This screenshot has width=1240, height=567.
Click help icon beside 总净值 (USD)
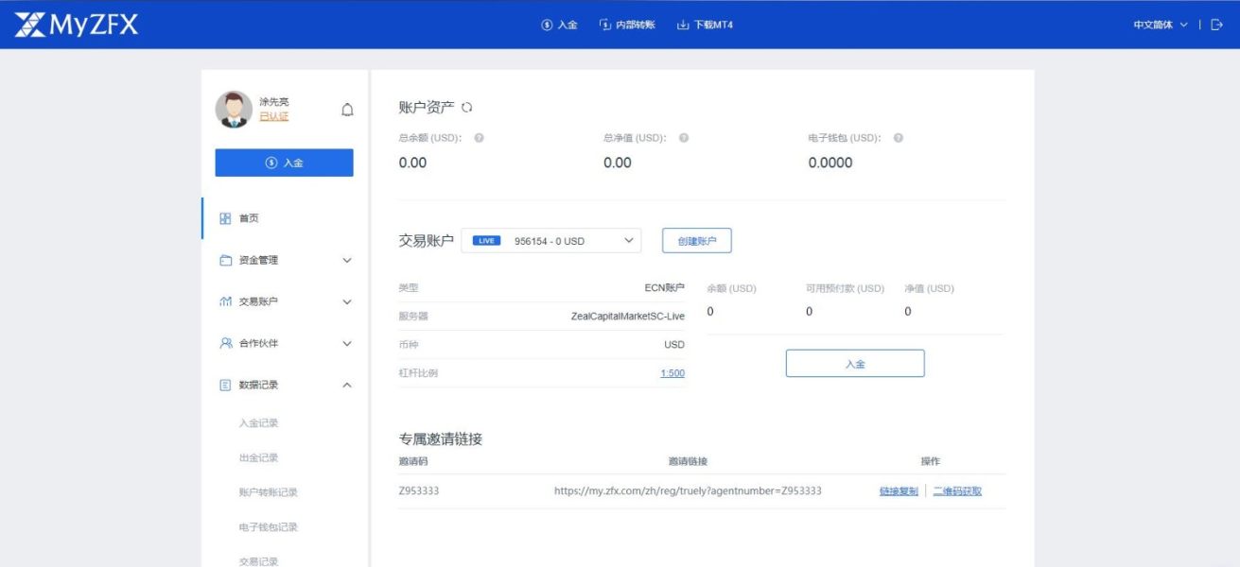click(x=684, y=138)
